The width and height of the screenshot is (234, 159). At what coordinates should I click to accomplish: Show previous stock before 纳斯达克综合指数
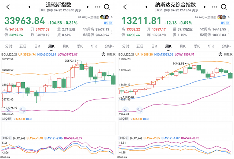coord(146,7)
